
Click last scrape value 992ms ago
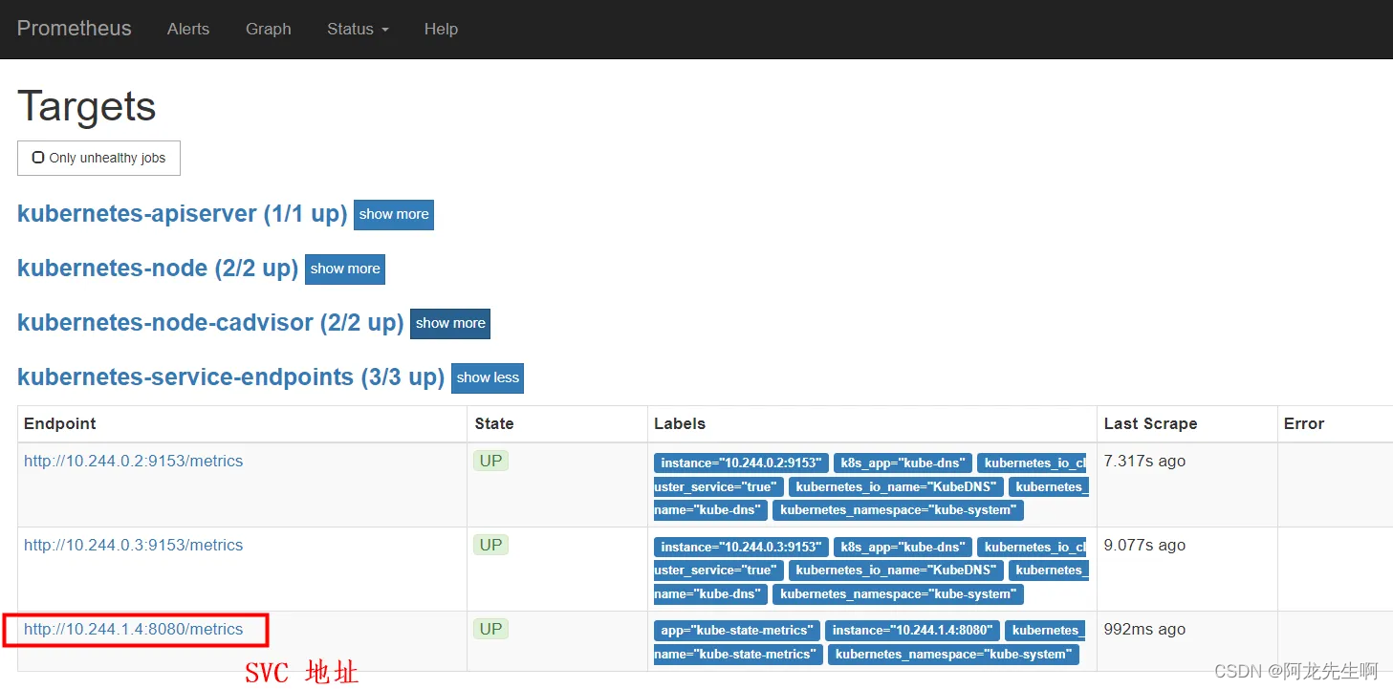coord(1144,629)
